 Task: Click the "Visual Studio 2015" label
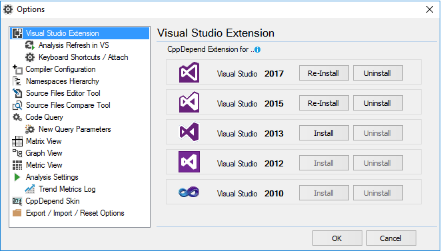point(250,104)
